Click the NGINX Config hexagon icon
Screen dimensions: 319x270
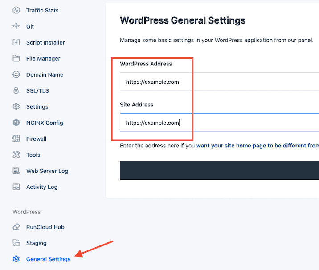point(16,123)
